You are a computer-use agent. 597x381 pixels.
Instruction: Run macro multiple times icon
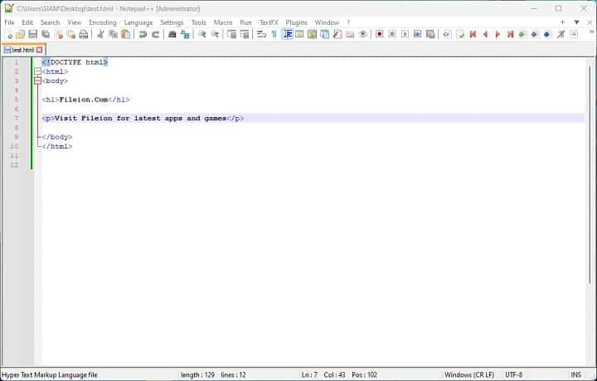click(417, 35)
